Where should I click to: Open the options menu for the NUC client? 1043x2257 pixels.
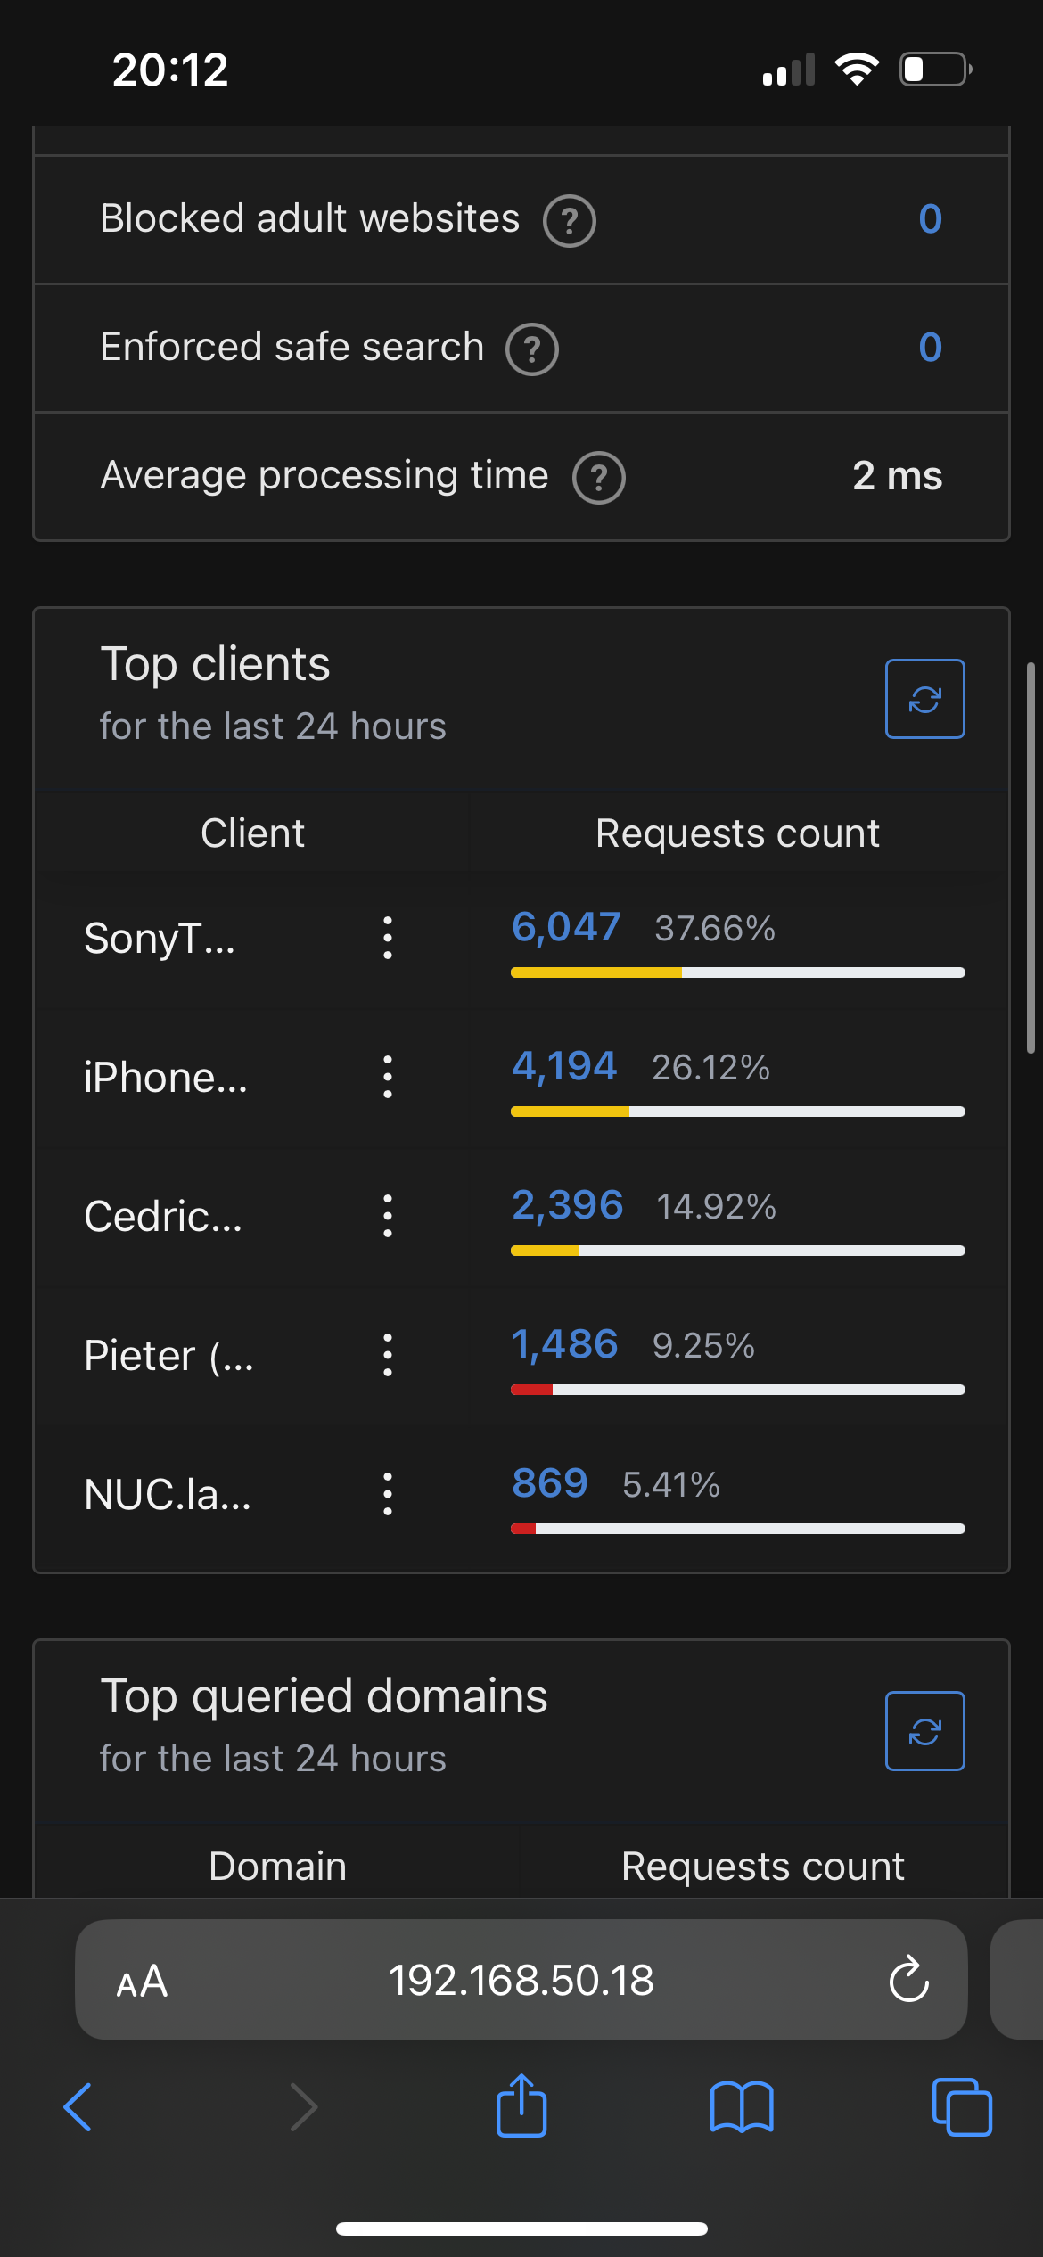387,1494
